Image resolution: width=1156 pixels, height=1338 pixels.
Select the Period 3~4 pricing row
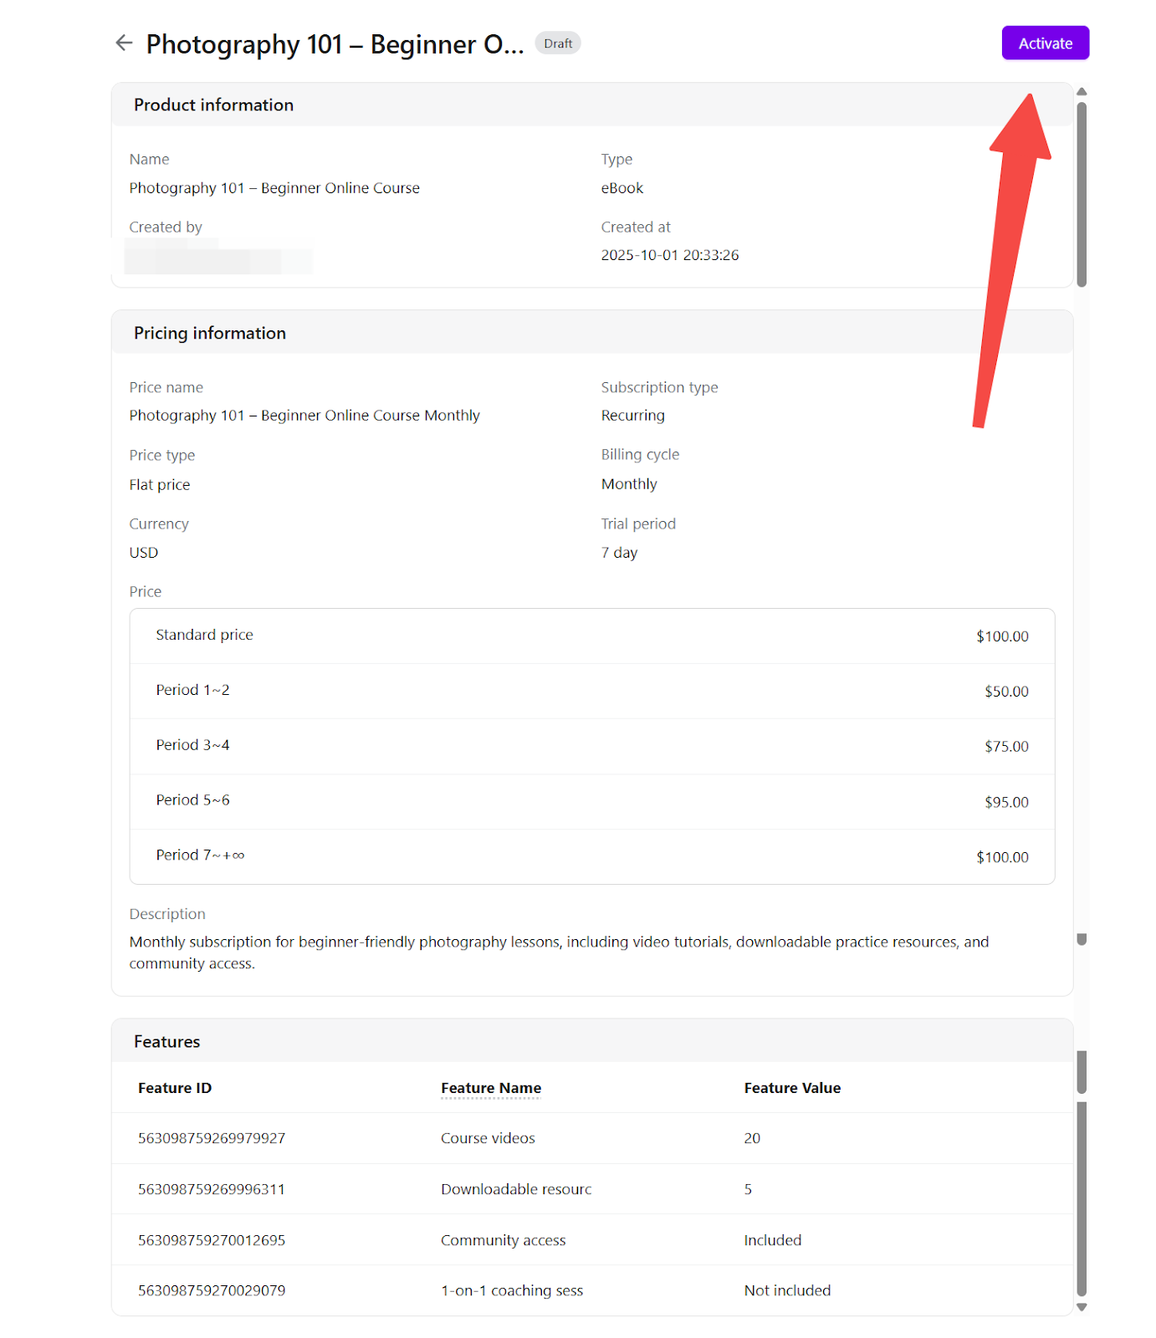tap(591, 746)
